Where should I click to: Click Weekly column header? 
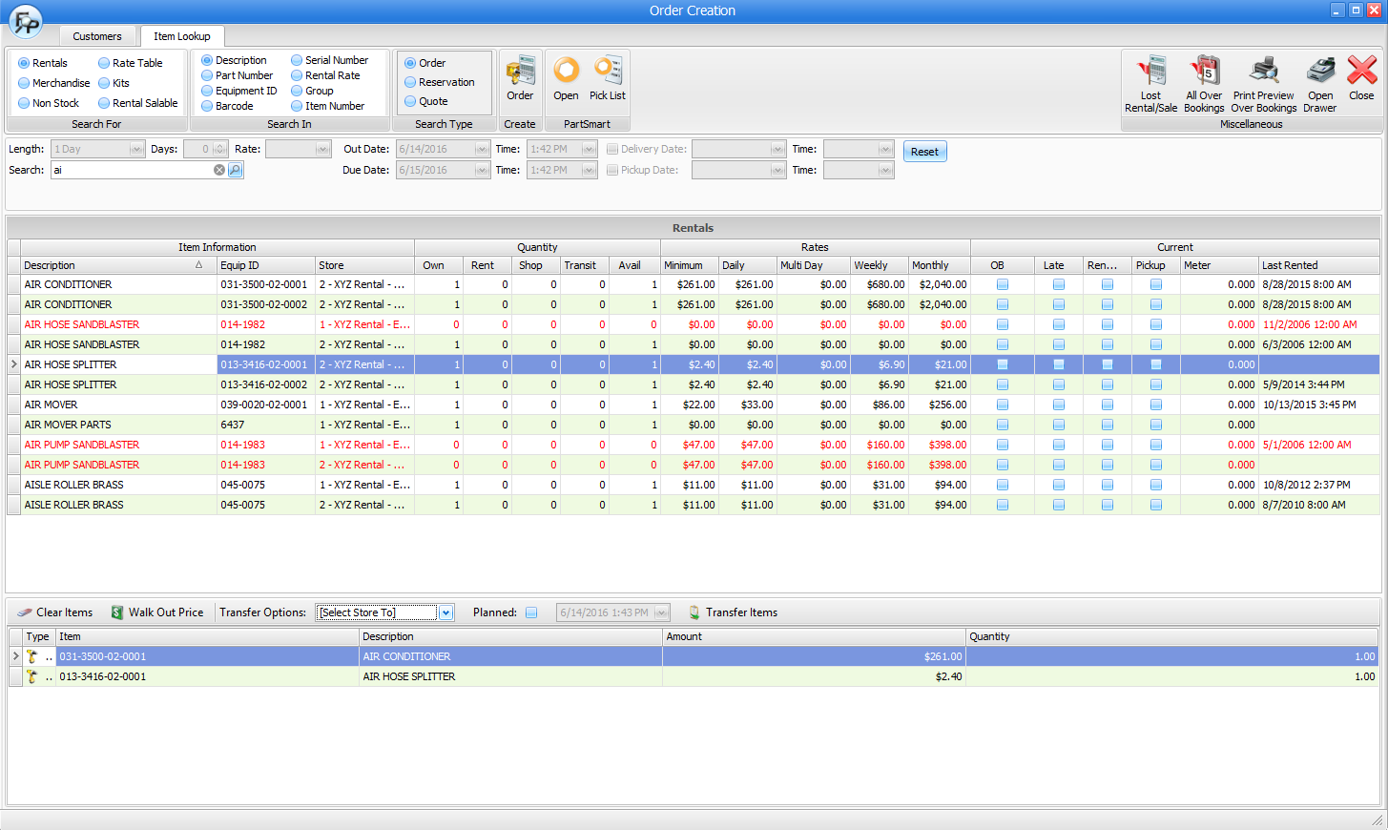(x=879, y=265)
